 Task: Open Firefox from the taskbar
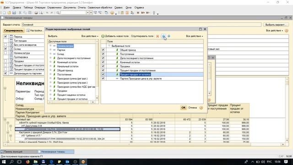27,162
